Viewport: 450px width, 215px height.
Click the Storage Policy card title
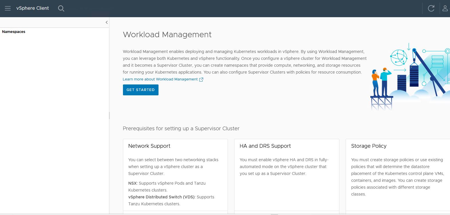[x=369, y=146]
